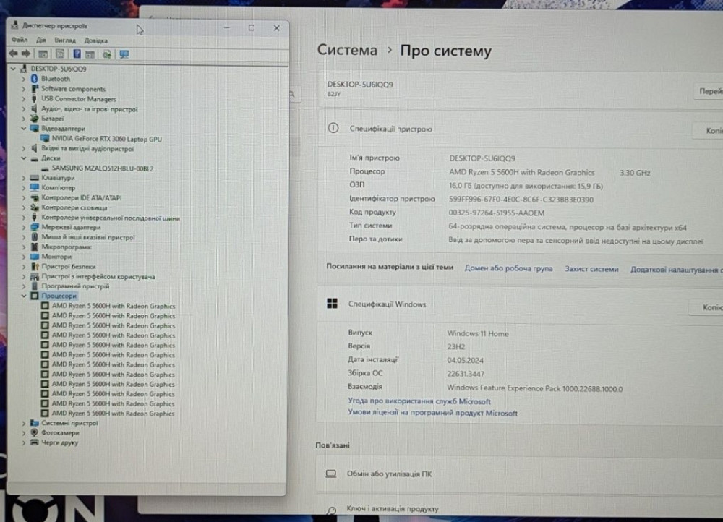Click the Back arrow in Device Manager toolbar

13,54
